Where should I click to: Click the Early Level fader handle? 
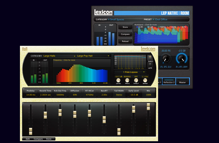pyautogui.click(x=134, y=109)
